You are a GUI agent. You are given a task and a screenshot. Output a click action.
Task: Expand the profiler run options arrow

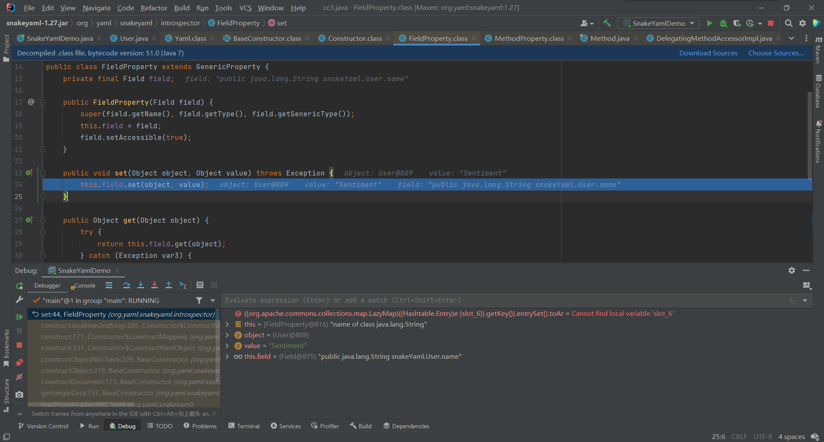click(x=760, y=24)
